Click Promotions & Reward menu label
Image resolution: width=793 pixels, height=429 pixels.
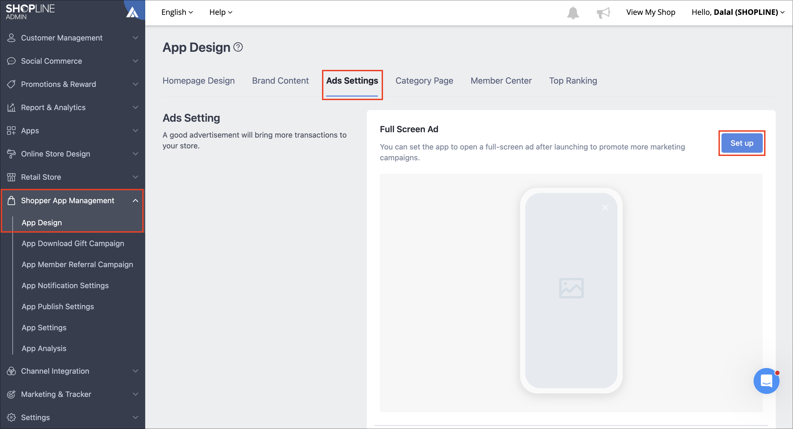[x=59, y=84]
